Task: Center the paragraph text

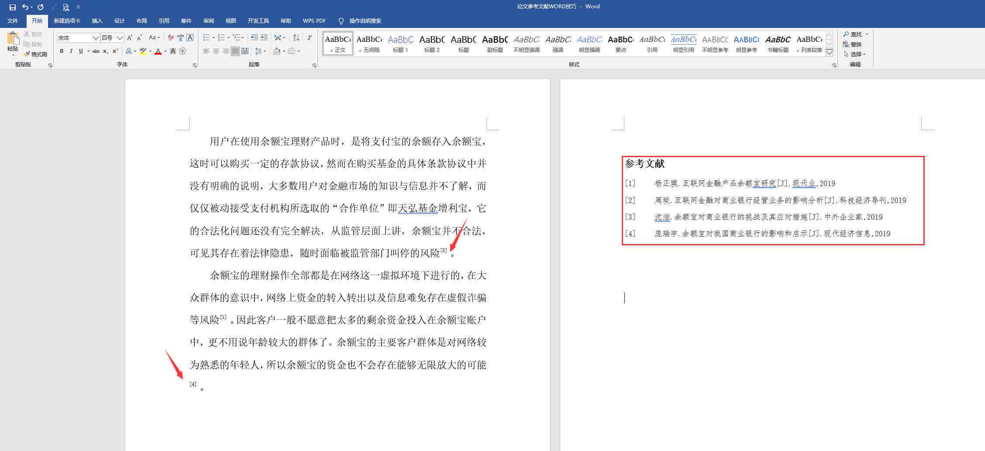Action: [216, 52]
